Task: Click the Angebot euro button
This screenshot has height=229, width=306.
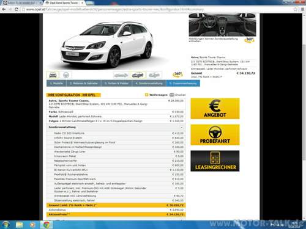Action: 215,109
